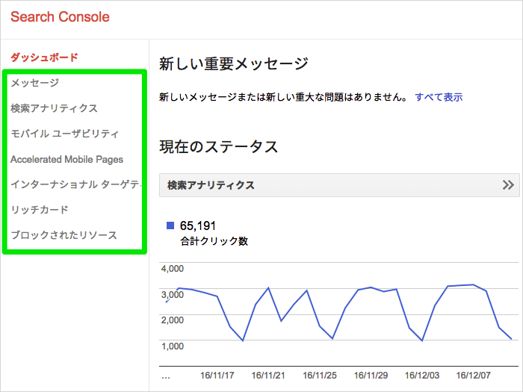Click the 4,000 y-axis label
This screenshot has width=523, height=392.
(173, 268)
